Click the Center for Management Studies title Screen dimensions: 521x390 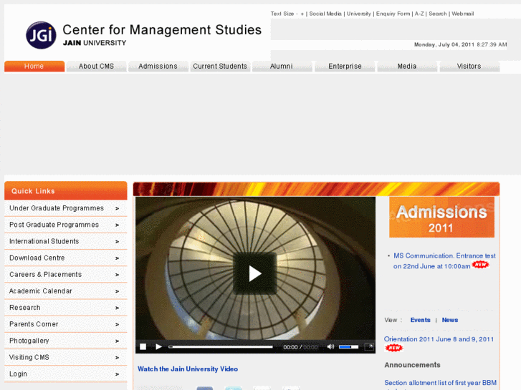162,30
